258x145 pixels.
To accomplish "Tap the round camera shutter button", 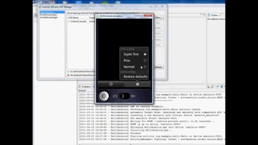I will [x=104, y=96].
